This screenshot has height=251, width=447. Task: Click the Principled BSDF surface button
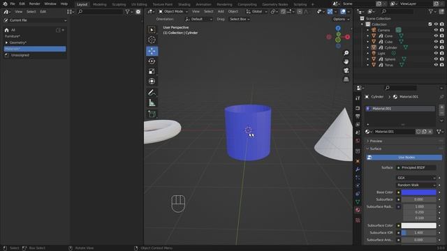click(416, 167)
